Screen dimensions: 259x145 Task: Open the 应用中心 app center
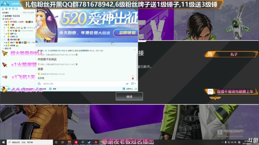point(128,89)
